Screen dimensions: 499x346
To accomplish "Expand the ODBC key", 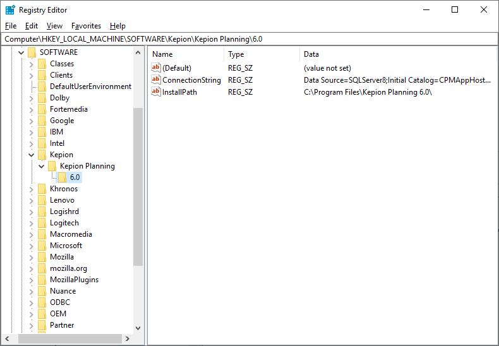I will (x=31, y=302).
